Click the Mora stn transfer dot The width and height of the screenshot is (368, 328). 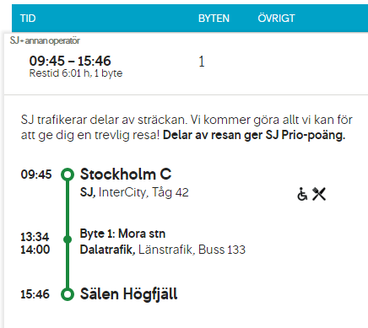tap(68, 239)
